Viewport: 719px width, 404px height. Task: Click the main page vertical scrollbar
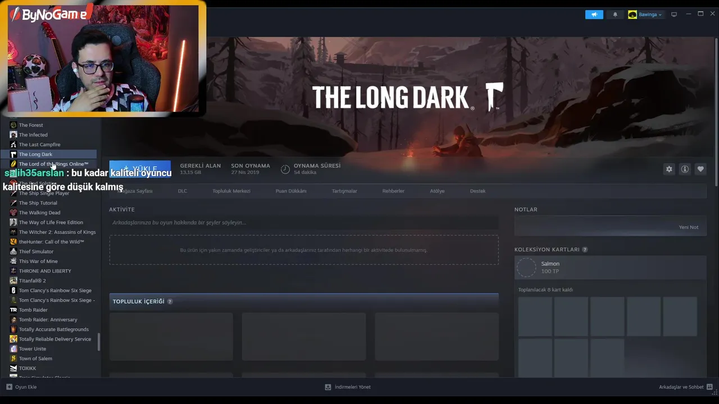coord(716,111)
